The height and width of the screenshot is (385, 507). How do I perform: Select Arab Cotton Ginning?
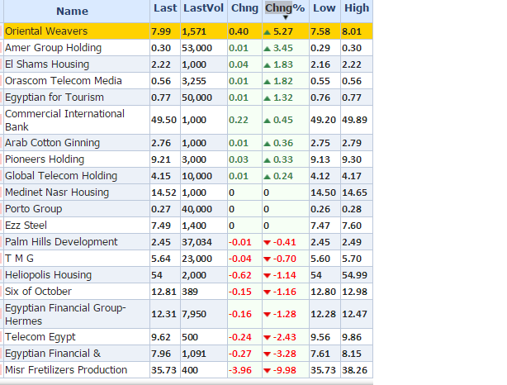point(52,143)
